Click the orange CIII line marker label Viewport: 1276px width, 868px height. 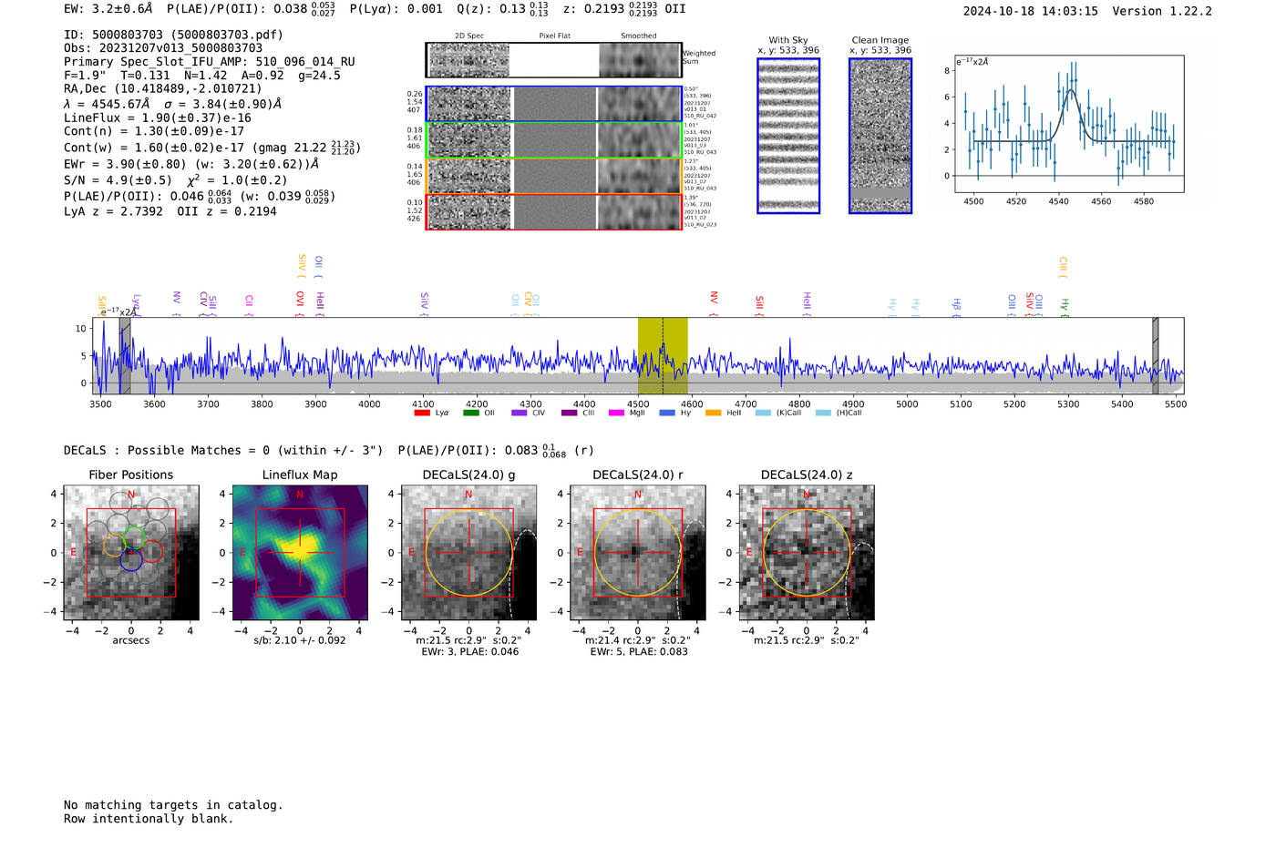(1063, 266)
